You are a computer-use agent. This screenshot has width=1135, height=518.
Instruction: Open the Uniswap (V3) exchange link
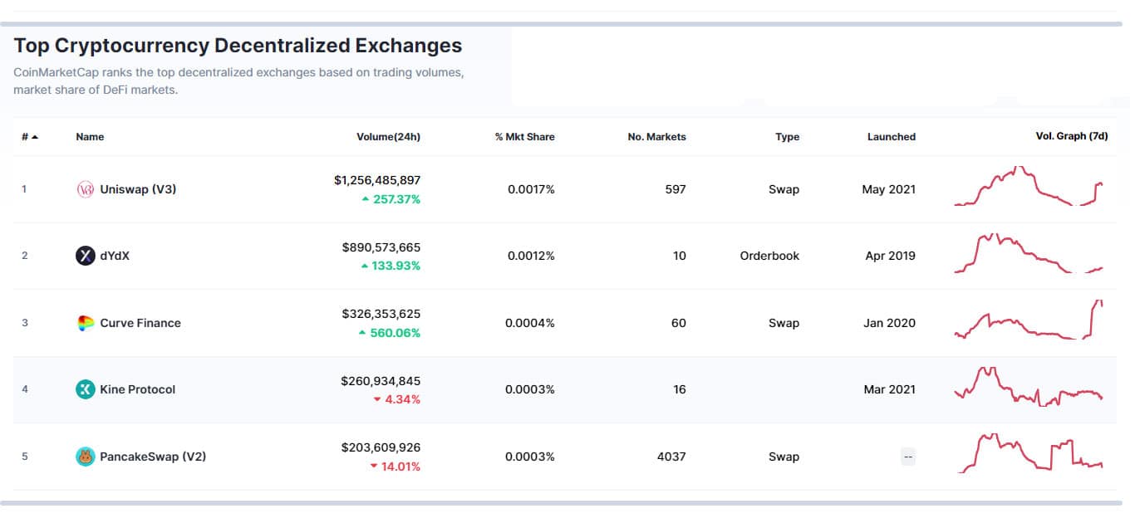coord(138,189)
